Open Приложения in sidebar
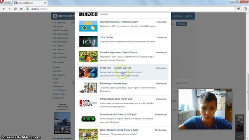Screen dimensions: 249x140 pos(58,62)
